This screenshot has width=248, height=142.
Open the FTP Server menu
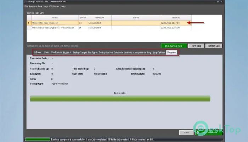pyautogui.click(x=54, y=6)
